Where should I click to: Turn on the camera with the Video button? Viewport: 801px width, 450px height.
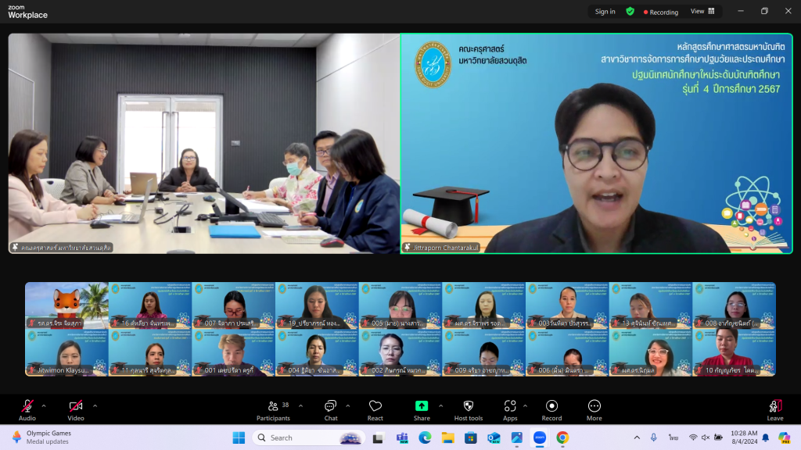tap(76, 406)
